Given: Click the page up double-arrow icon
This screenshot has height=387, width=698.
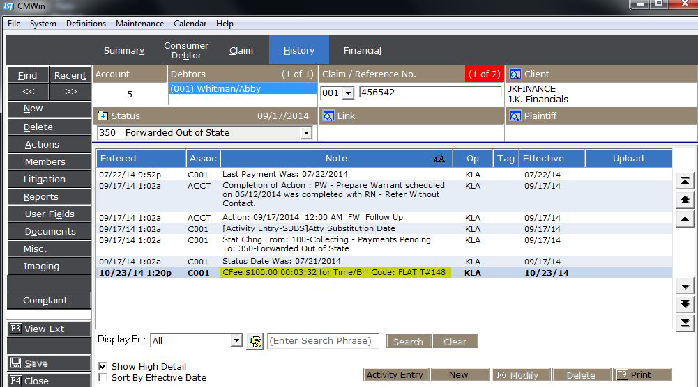Looking at the screenshot, I should click(685, 200).
